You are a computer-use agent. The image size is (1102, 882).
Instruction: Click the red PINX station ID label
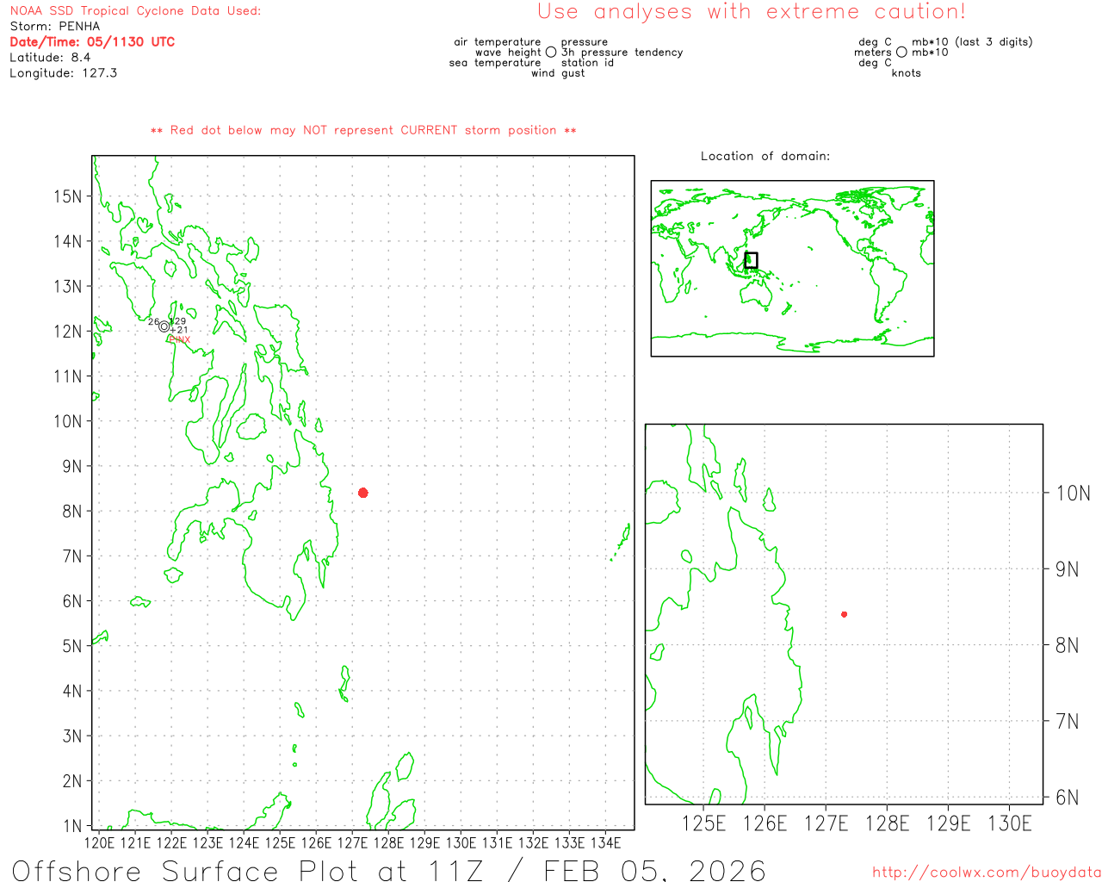point(179,339)
